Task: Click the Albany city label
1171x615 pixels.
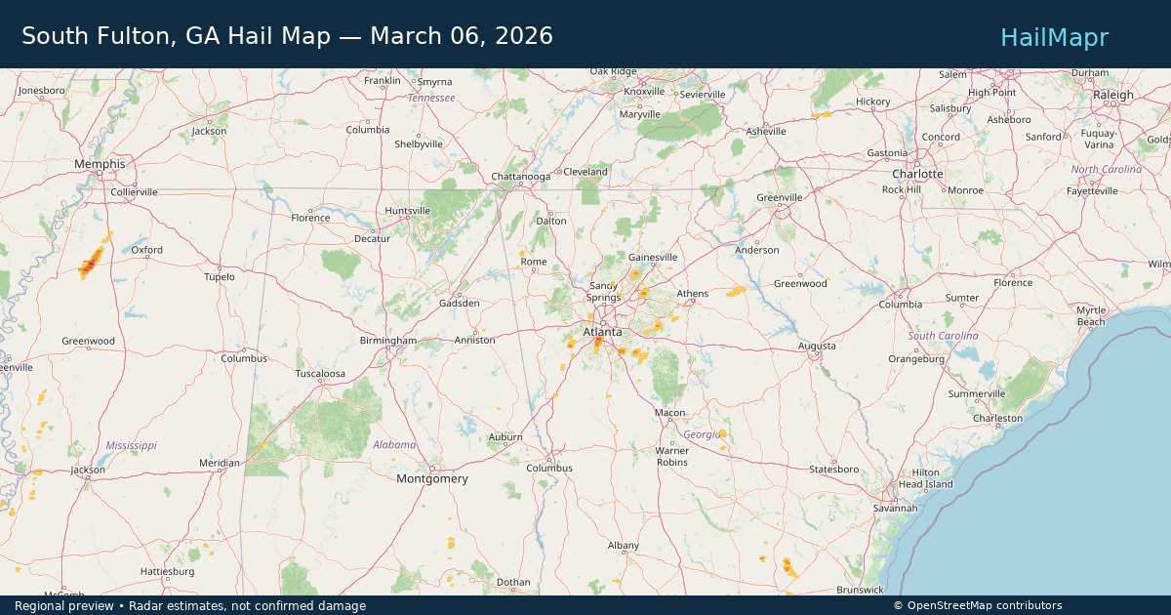Action: (x=624, y=546)
